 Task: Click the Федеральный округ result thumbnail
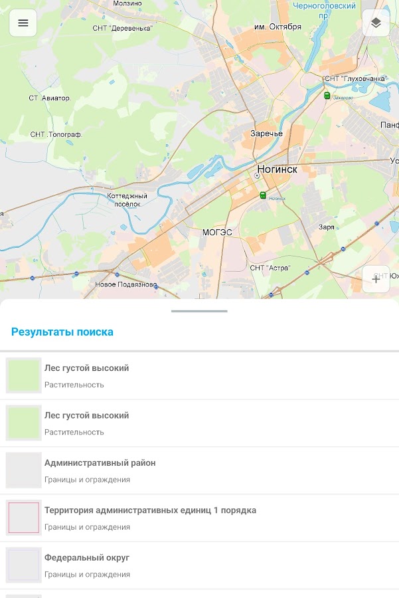[23, 565]
